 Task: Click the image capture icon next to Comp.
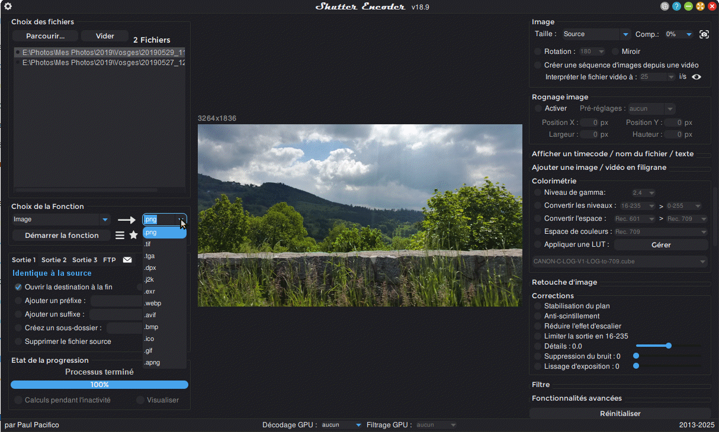704,34
